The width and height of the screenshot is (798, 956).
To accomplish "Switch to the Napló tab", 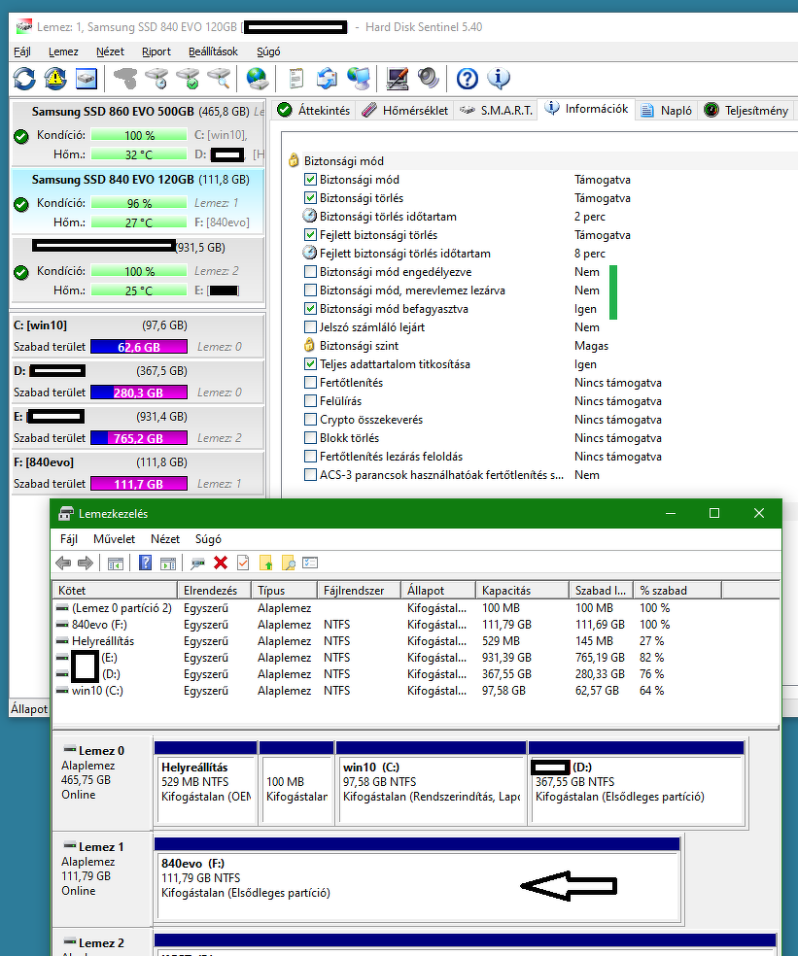I will [x=666, y=111].
